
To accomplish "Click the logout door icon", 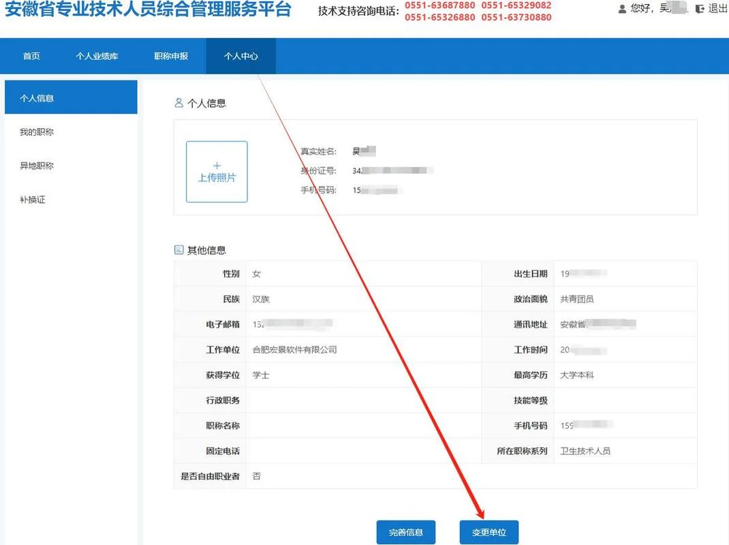I will [700, 9].
